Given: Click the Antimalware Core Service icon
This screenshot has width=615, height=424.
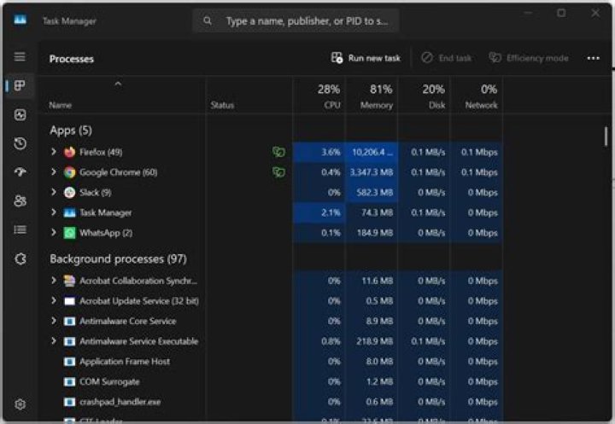Looking at the screenshot, I should (x=69, y=322).
